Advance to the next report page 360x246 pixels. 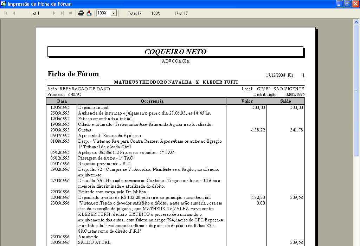coord(54,13)
